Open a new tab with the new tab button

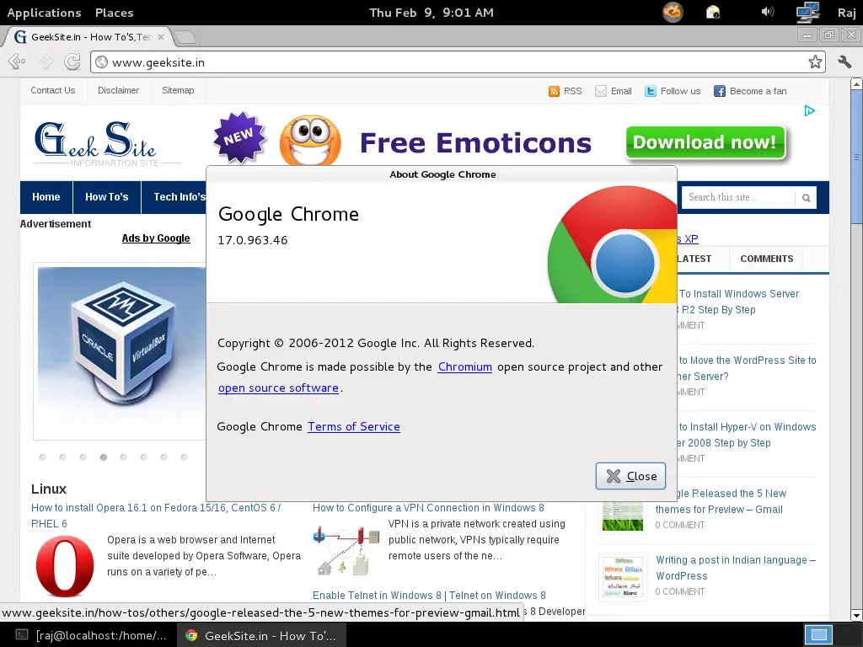[185, 37]
